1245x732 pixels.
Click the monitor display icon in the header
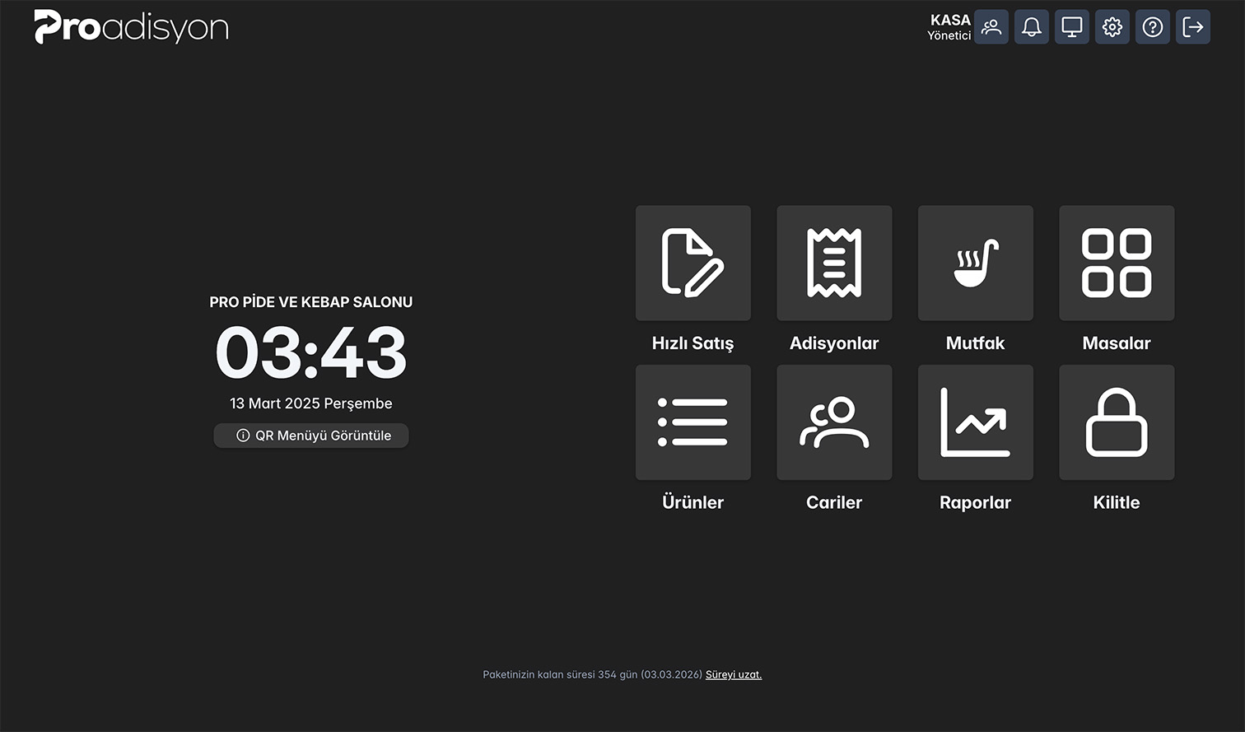tap(1072, 27)
